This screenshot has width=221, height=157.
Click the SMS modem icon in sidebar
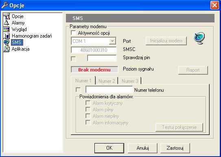[7, 42]
